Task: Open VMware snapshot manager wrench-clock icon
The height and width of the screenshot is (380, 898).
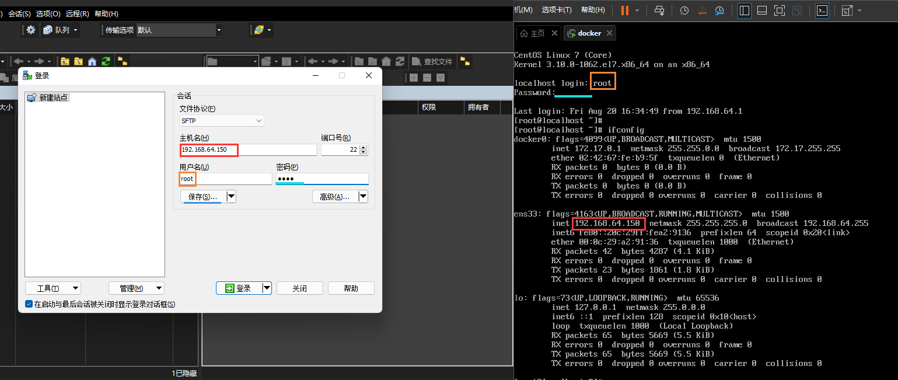Action: (719, 11)
